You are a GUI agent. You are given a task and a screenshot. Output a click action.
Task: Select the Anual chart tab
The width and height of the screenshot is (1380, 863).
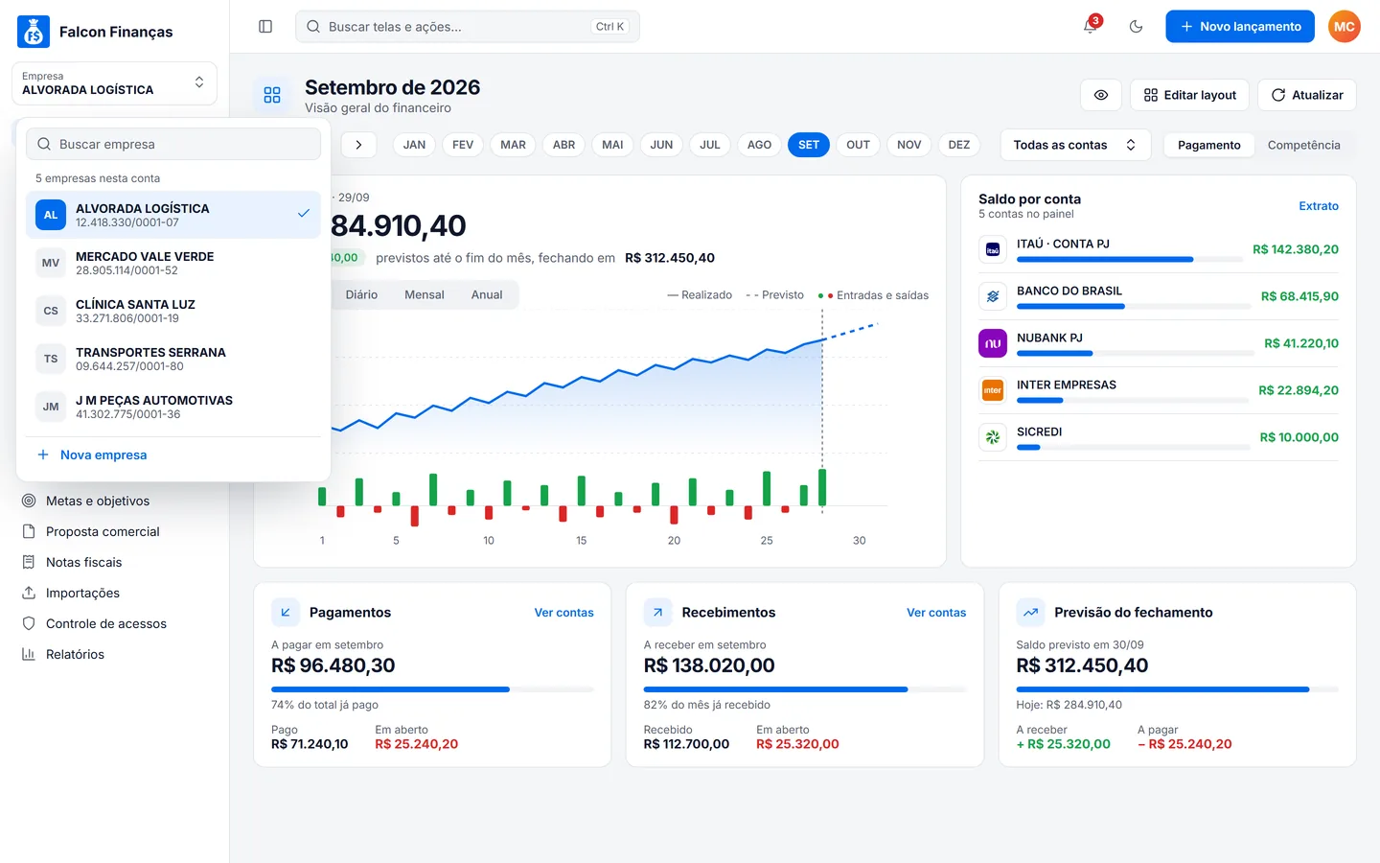click(x=487, y=294)
